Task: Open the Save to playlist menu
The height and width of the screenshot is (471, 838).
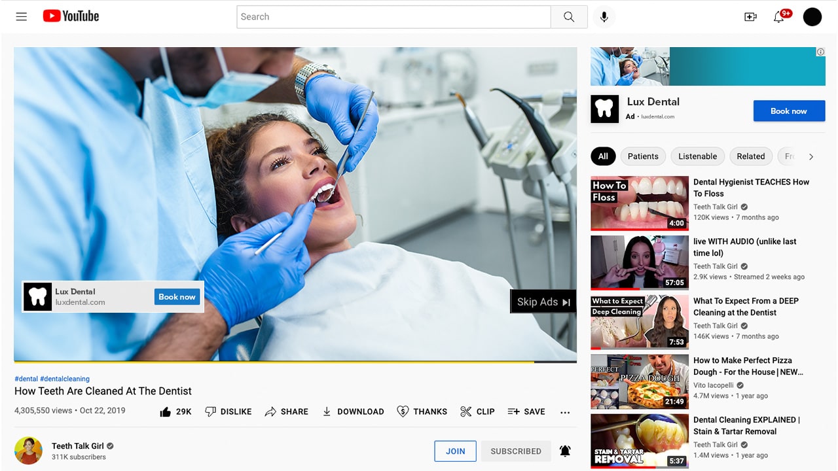Action: coord(526,411)
